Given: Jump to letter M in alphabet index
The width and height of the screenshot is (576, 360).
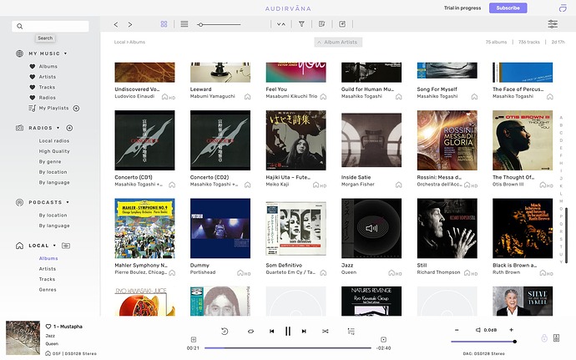Looking at the screenshot, I should point(561,201).
